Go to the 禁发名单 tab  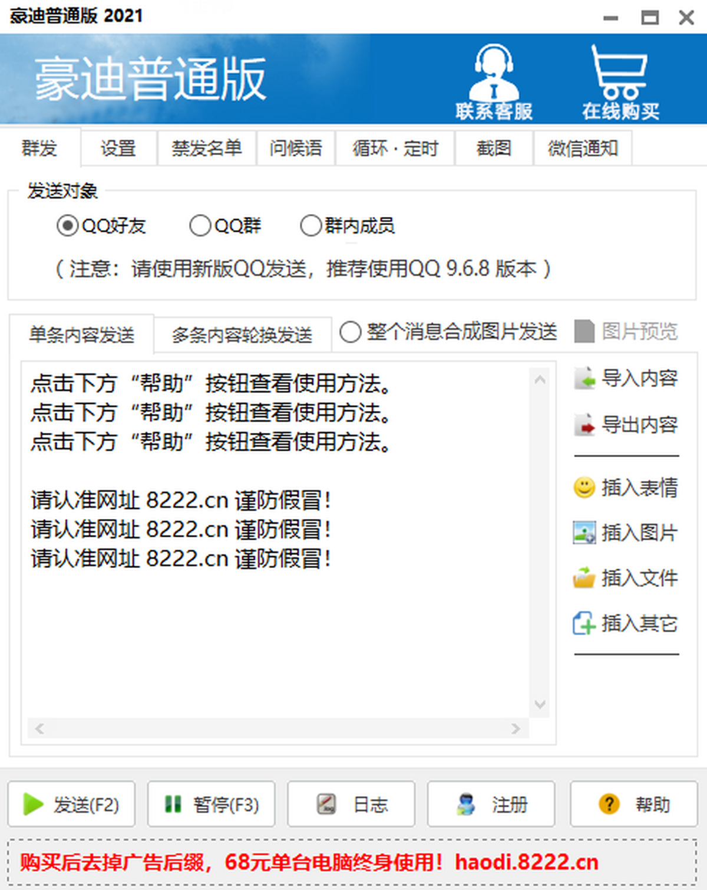(207, 148)
